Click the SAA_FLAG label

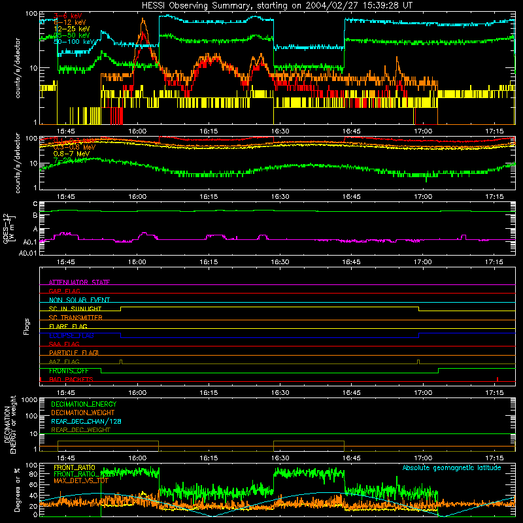coord(64,344)
